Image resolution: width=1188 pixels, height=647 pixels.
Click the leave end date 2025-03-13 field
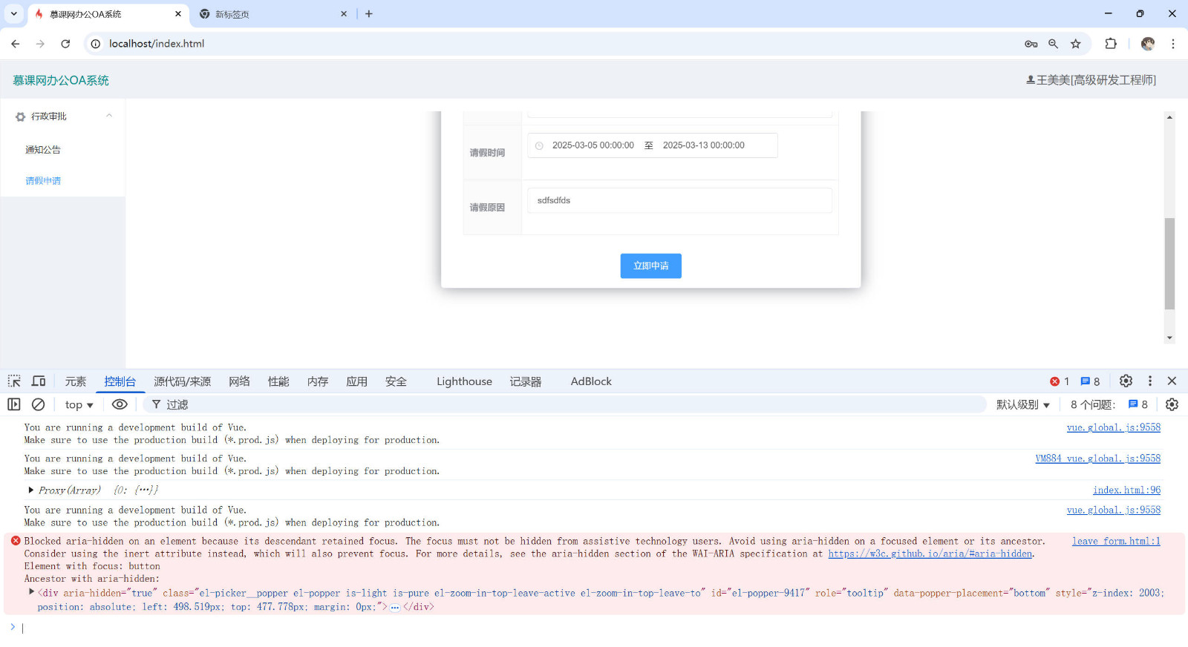coord(703,145)
